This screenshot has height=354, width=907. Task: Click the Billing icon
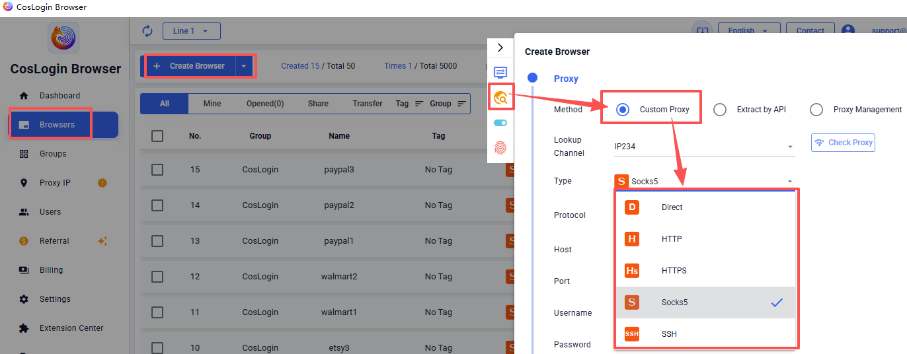tap(24, 270)
